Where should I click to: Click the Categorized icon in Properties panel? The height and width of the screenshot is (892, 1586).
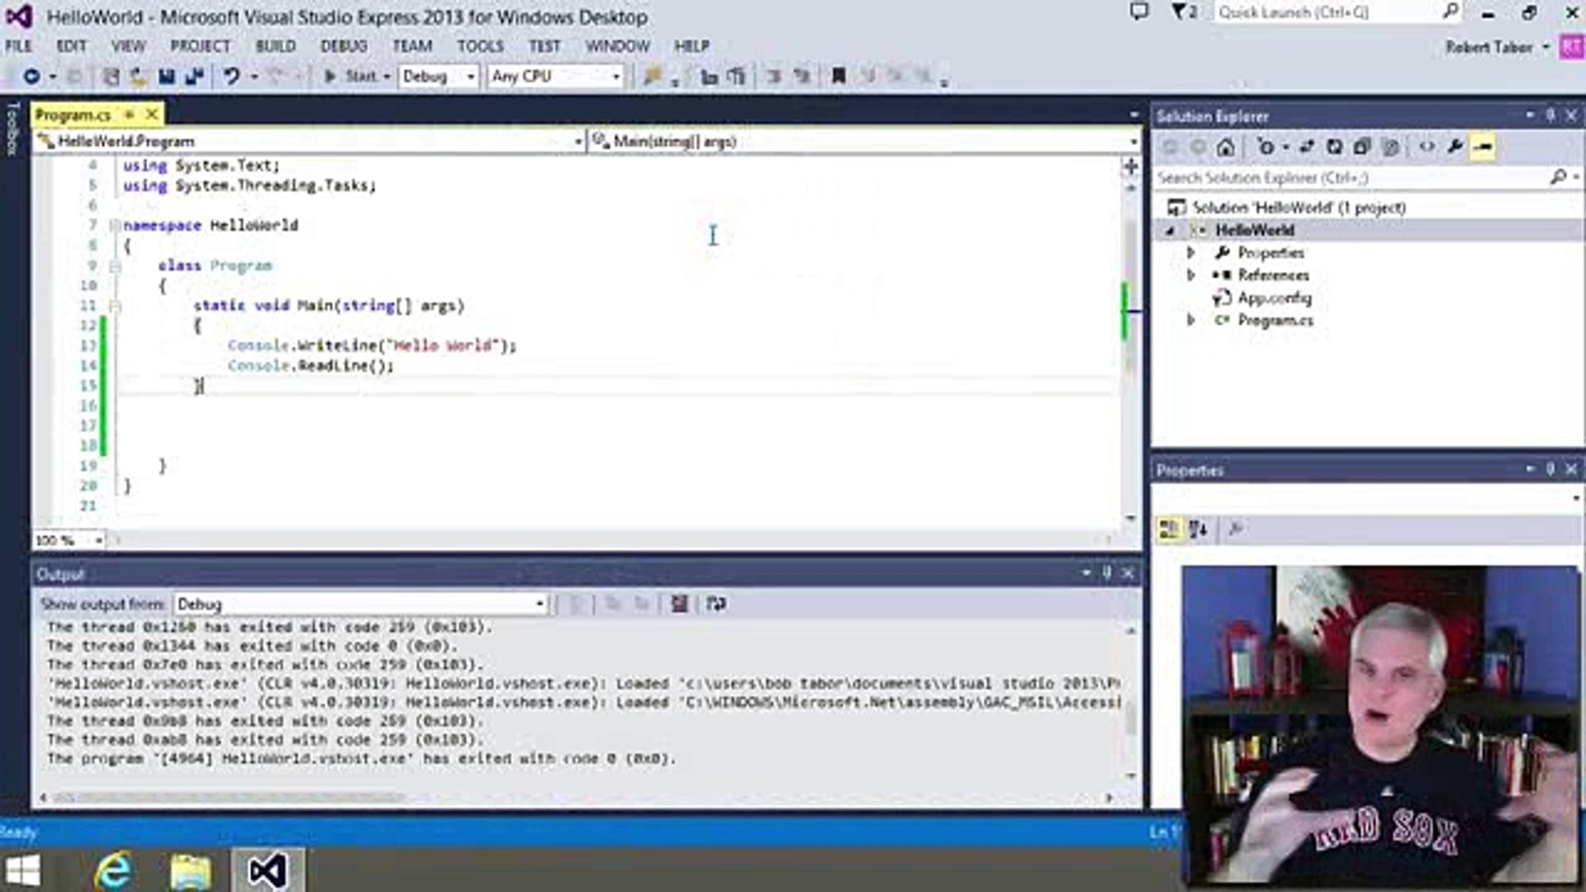pyautogui.click(x=1169, y=529)
